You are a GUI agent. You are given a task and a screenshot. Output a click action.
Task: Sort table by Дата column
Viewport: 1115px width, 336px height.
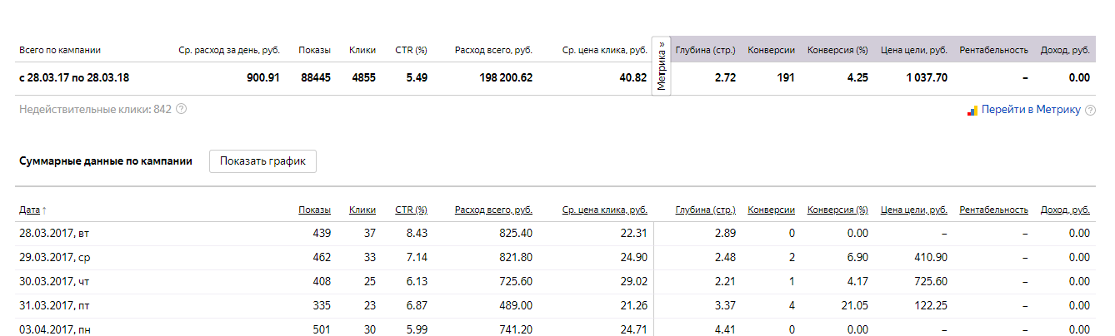[32, 210]
